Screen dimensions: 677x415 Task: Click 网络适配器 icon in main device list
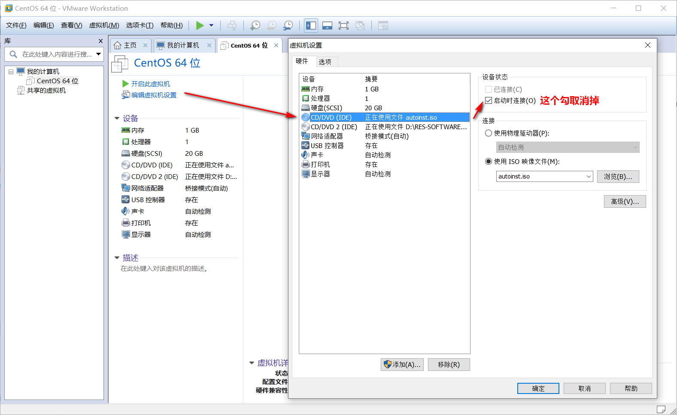(x=125, y=188)
